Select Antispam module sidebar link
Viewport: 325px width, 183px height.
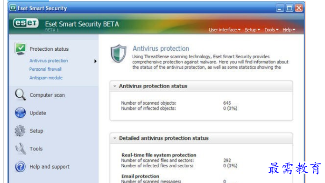tap(46, 78)
